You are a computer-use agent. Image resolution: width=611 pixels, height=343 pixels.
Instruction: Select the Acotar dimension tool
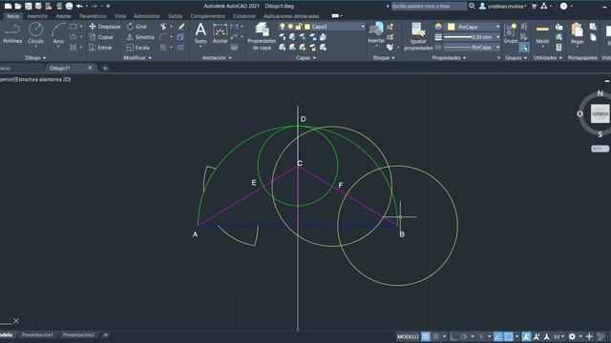[220, 33]
